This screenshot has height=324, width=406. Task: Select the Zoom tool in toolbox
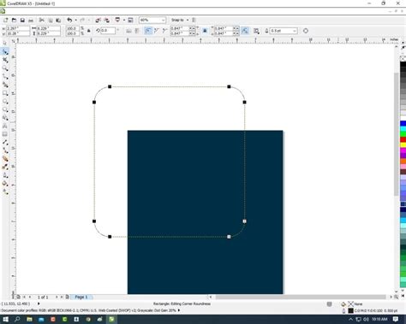tap(5, 68)
